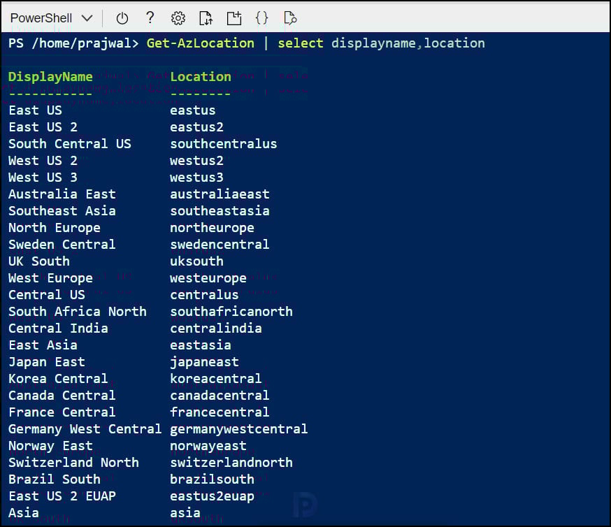
Task: Click 'centralindia' location value
Action: pyautogui.click(x=215, y=328)
